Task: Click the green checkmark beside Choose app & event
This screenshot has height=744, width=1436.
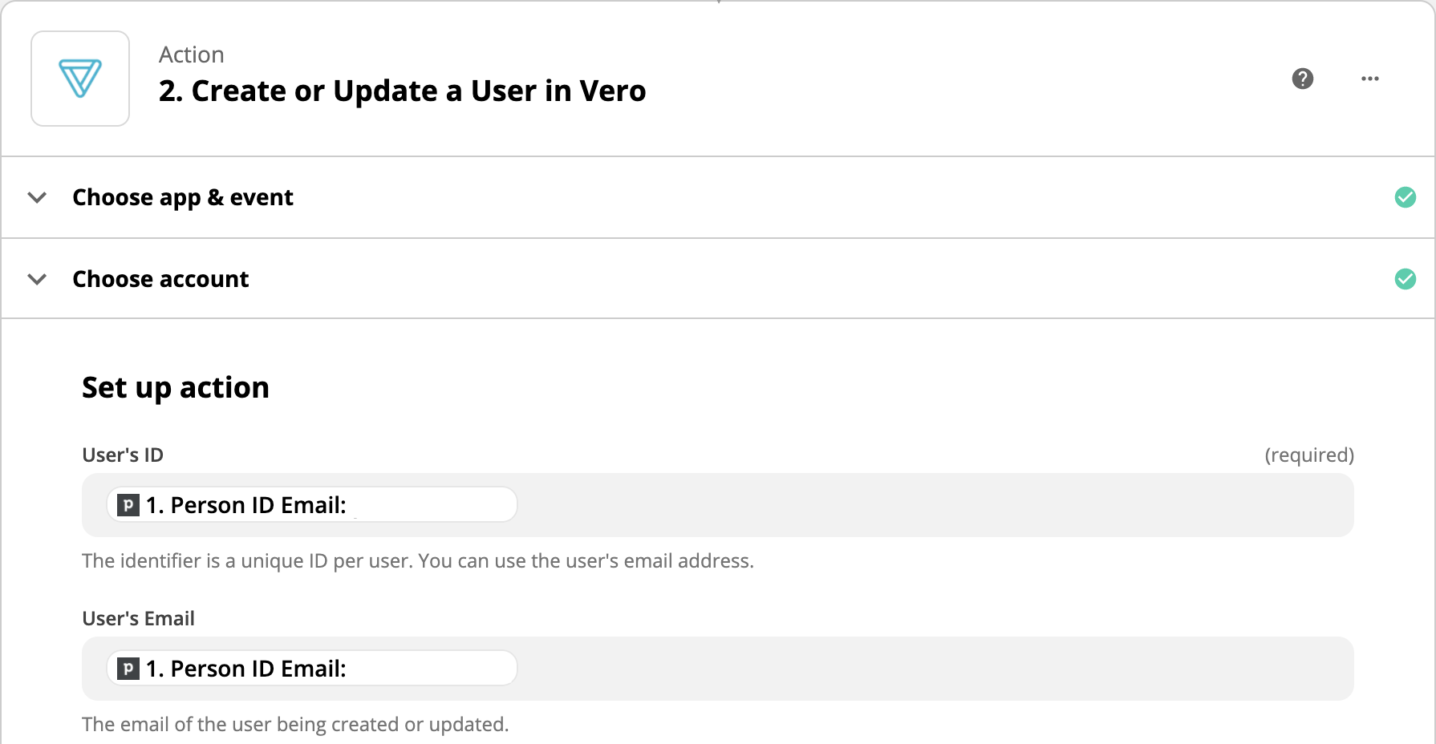Action: coord(1406,197)
